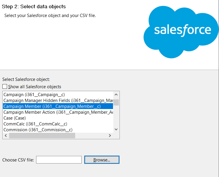Select Campaign Member (i361__Campaign_Member__c) row

(x=58, y=106)
